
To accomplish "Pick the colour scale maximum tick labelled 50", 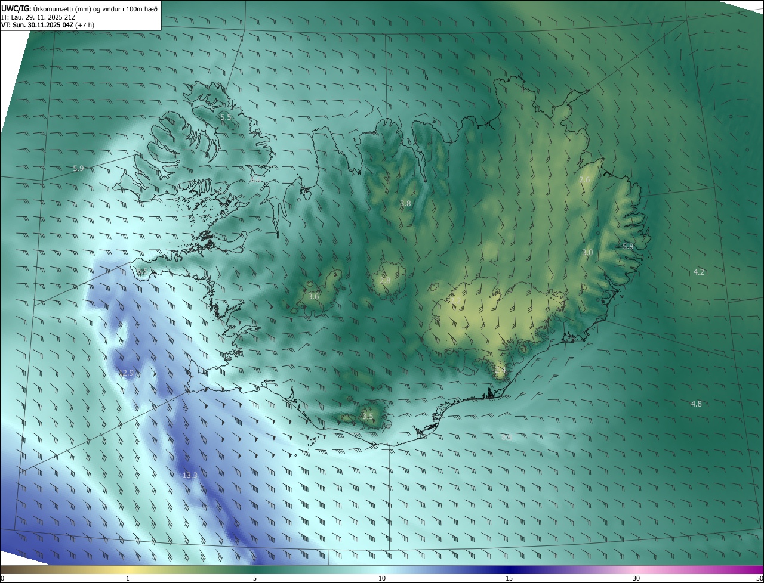I will click(759, 578).
